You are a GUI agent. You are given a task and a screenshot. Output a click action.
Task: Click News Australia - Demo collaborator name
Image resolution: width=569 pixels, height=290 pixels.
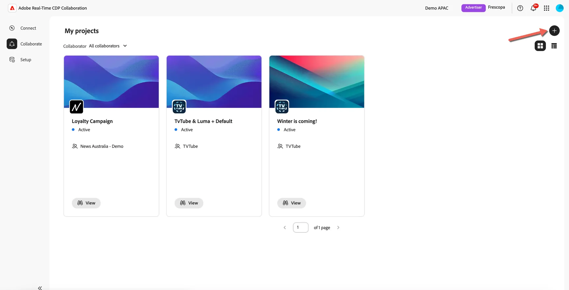(102, 146)
